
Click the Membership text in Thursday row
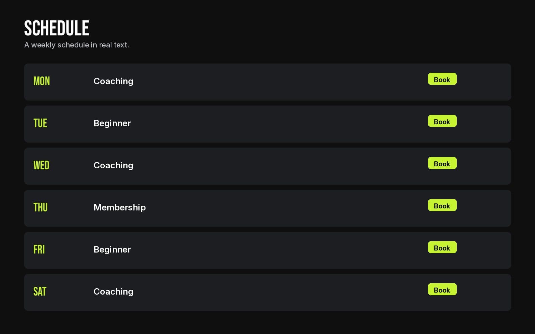tap(120, 207)
